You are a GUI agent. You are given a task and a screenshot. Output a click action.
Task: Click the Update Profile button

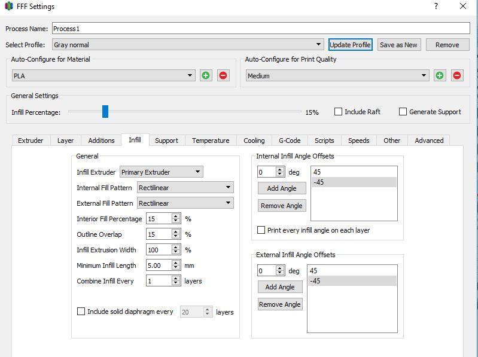[x=350, y=45]
